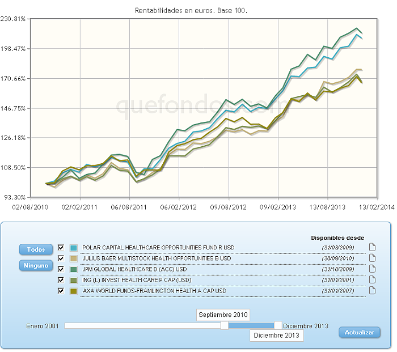Click the blue Polar Capital color swatch
The width and height of the screenshot is (397, 352).
coord(74,248)
